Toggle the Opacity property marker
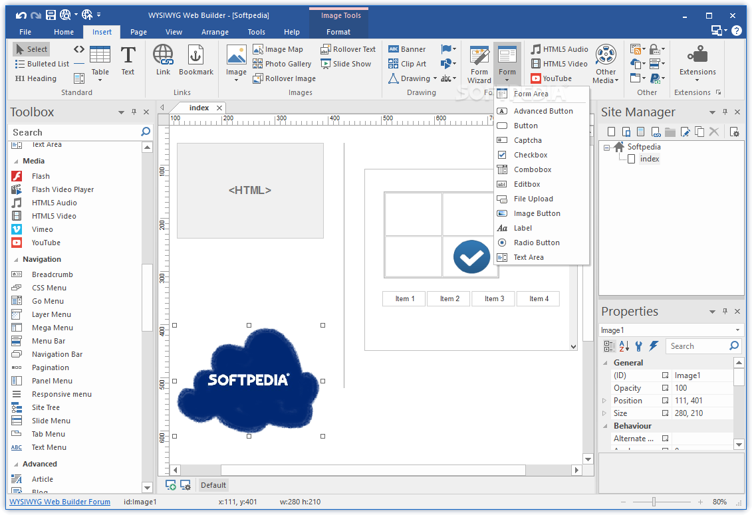 tap(665, 388)
